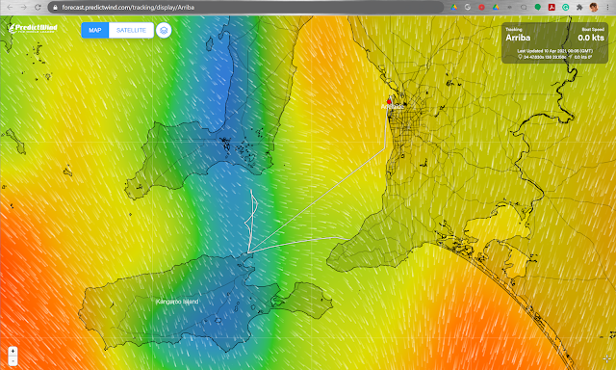Switch to the SATELLITE view
The height and width of the screenshot is (370, 616).
[x=131, y=30]
